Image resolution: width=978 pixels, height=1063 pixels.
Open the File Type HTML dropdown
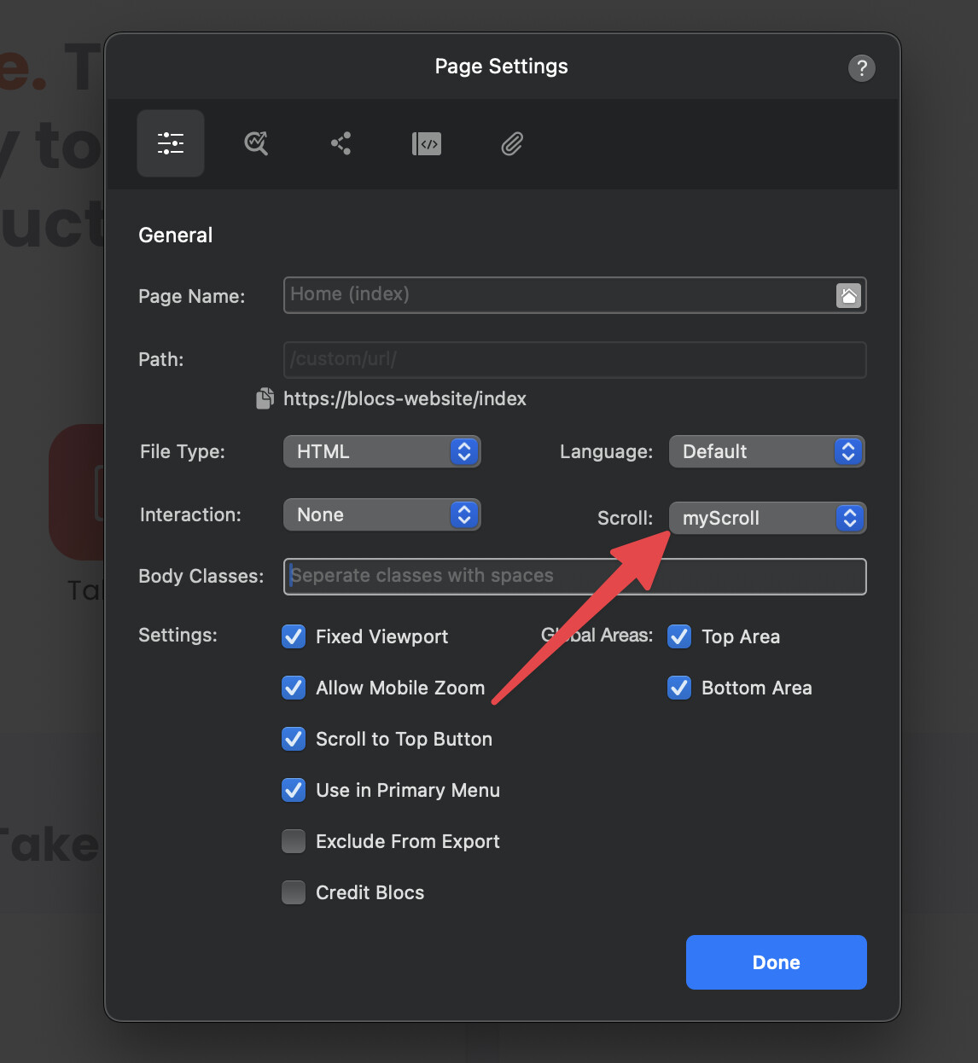(x=382, y=451)
